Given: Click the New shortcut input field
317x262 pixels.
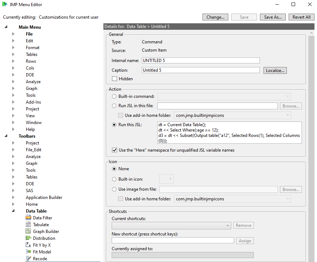Looking at the screenshot, I should [173, 240].
